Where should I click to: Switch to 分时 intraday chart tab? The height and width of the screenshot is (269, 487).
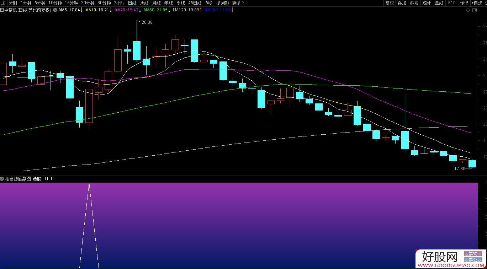(x=13, y=3)
